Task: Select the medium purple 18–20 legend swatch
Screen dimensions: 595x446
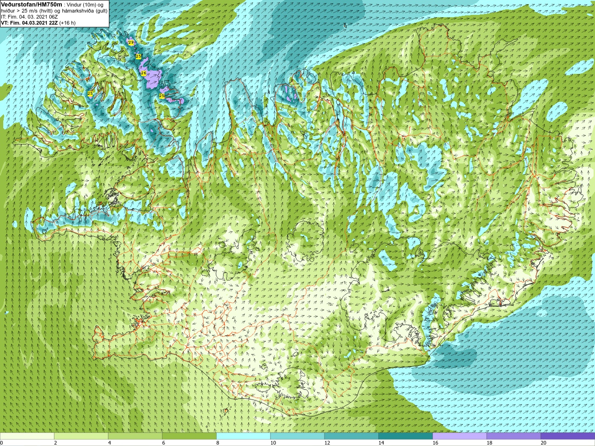Action: click(x=514, y=436)
